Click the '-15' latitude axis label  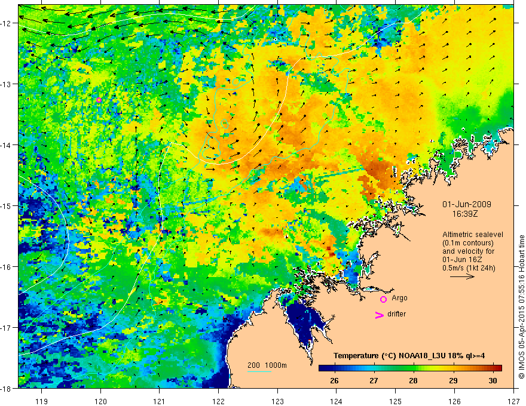(x=6, y=205)
